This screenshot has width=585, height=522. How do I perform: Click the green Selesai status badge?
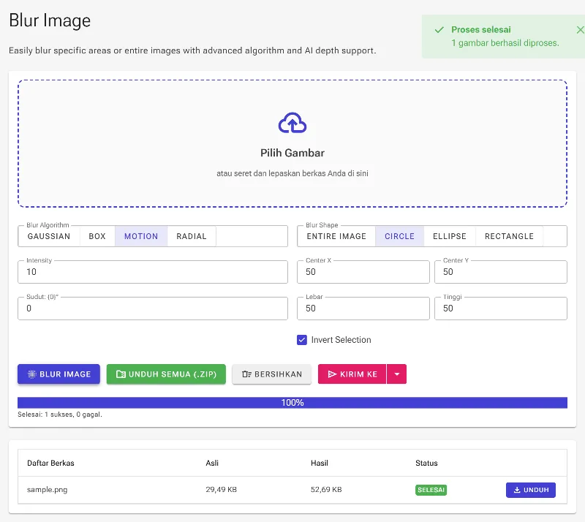[431, 490]
